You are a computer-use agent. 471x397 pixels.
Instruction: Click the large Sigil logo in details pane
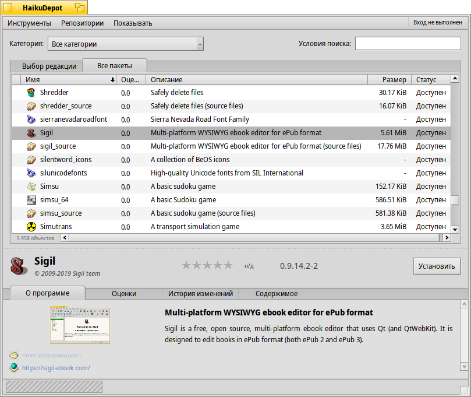click(x=19, y=266)
